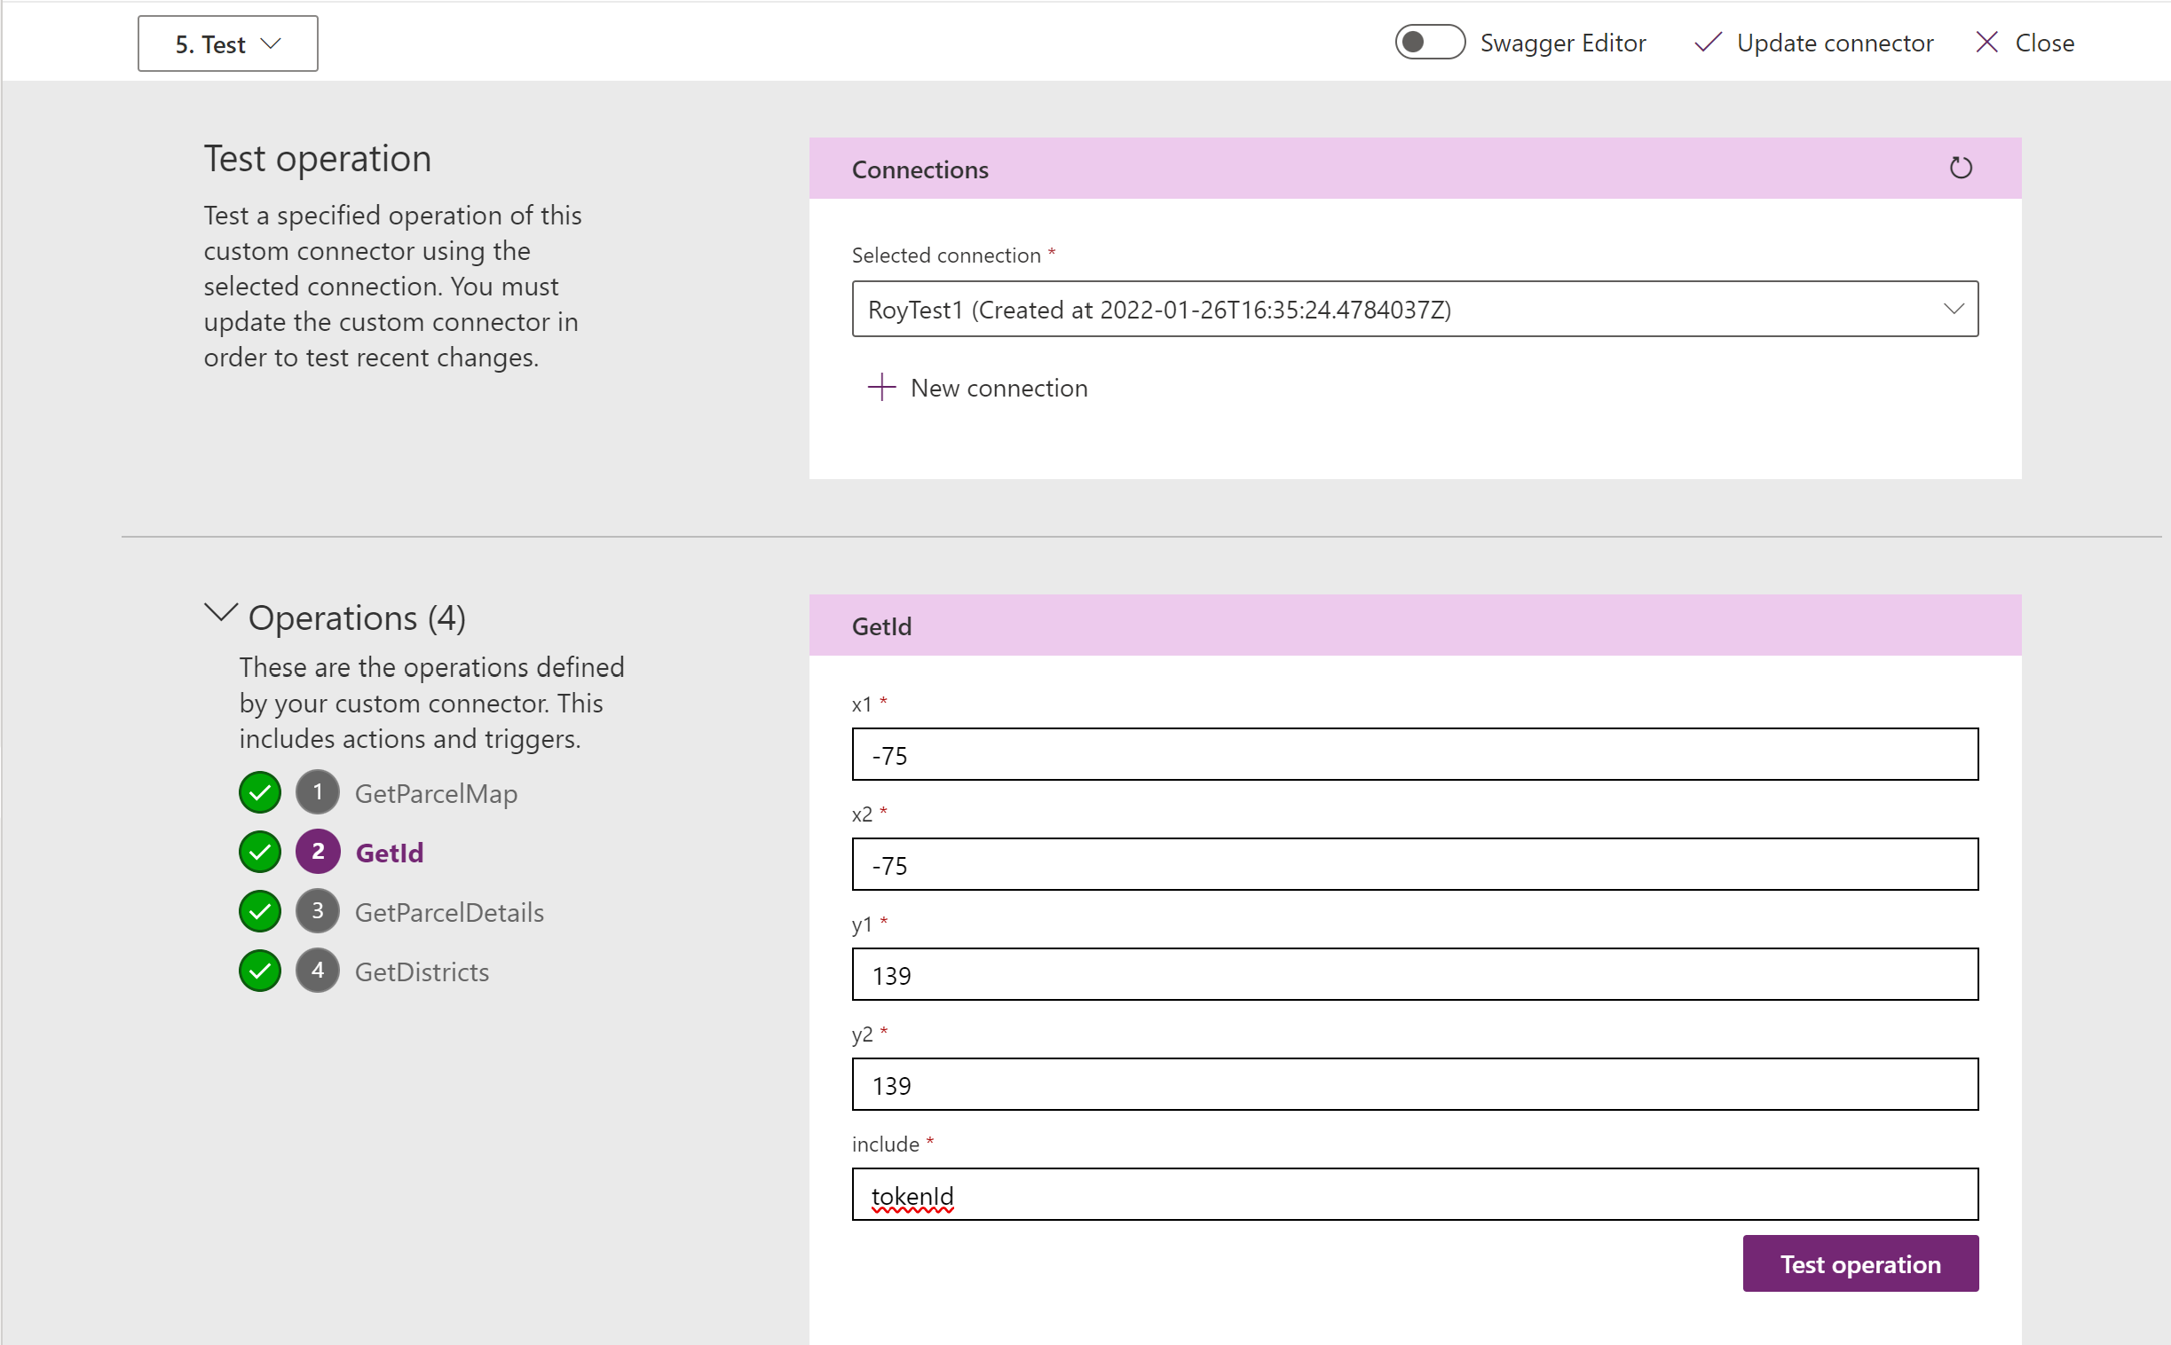2171x1345 pixels.
Task: Click the numbered circle 3 for GetParcelDetails
Action: click(318, 911)
